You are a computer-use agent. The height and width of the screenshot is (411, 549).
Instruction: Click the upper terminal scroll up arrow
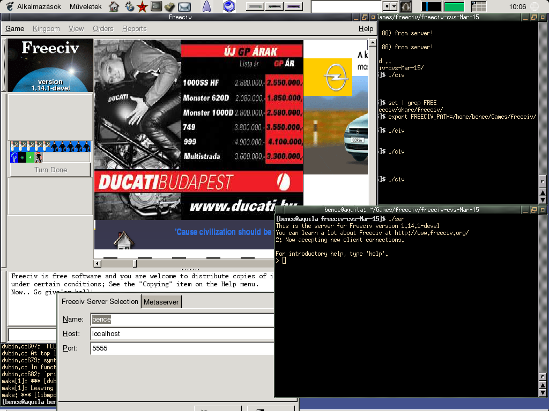[543, 192]
